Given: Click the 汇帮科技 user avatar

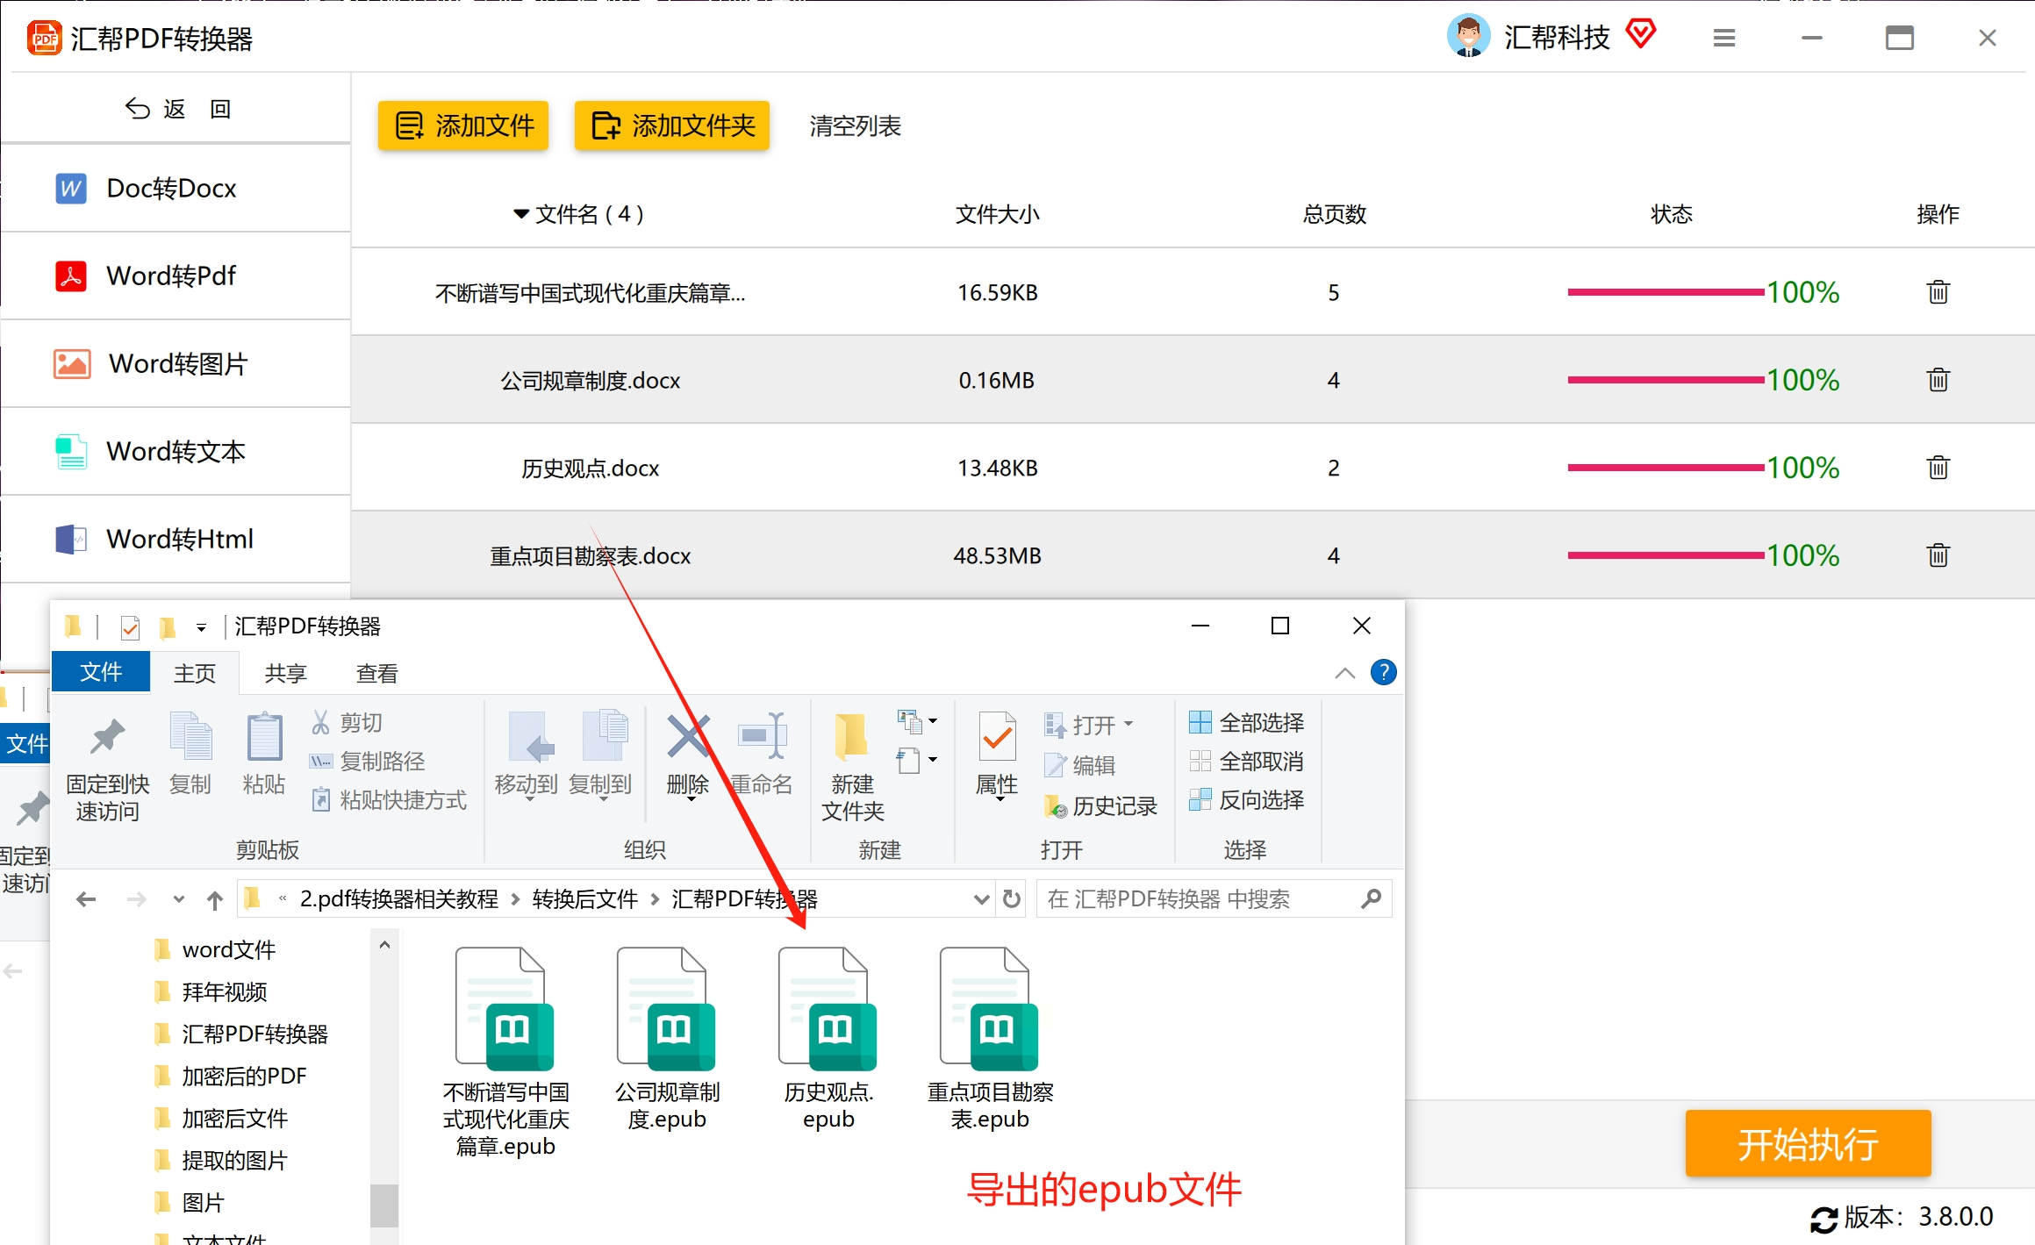Looking at the screenshot, I should pos(1468,36).
